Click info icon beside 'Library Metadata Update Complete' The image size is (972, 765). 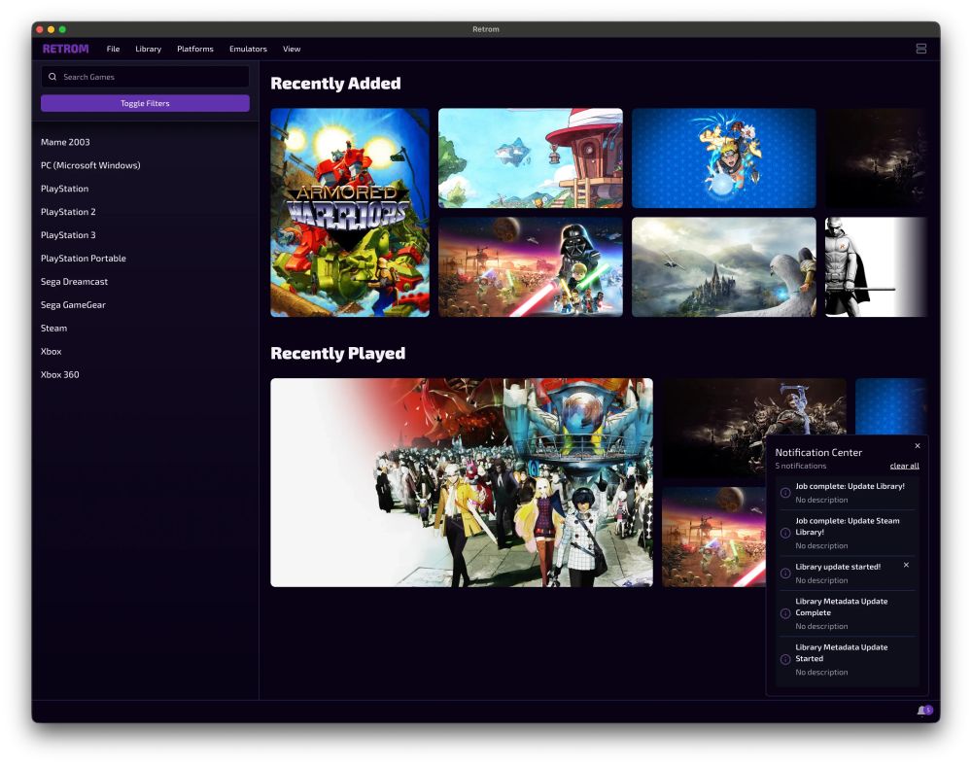click(784, 613)
